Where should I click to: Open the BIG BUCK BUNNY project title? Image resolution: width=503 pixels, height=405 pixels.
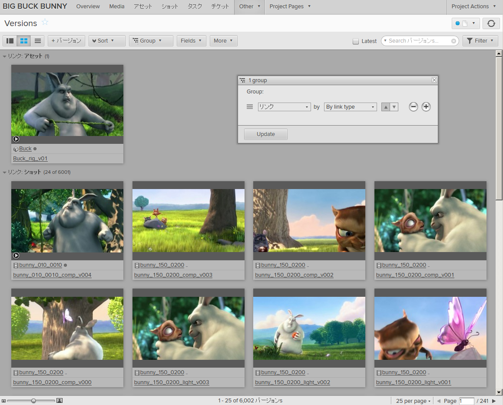click(x=35, y=7)
